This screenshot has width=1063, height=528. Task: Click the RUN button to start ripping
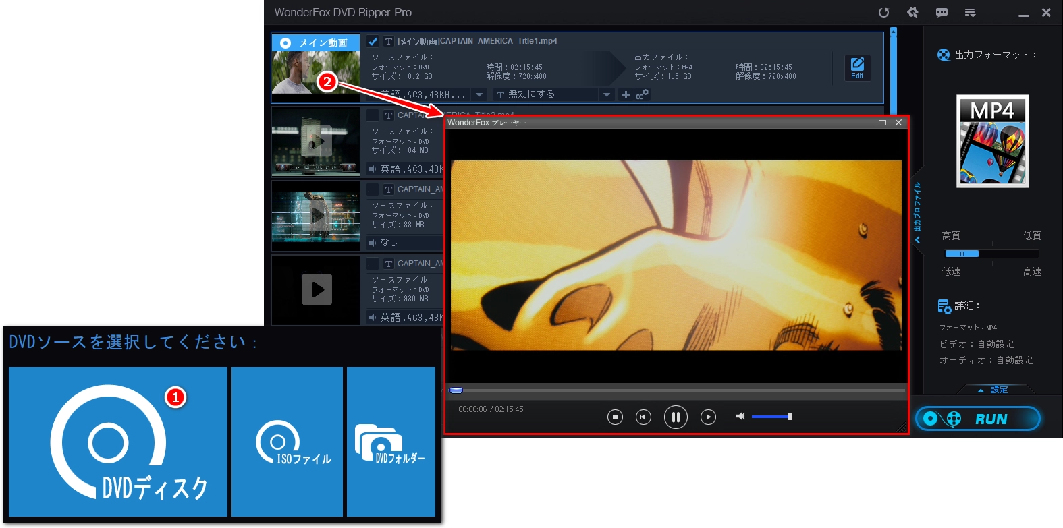978,419
